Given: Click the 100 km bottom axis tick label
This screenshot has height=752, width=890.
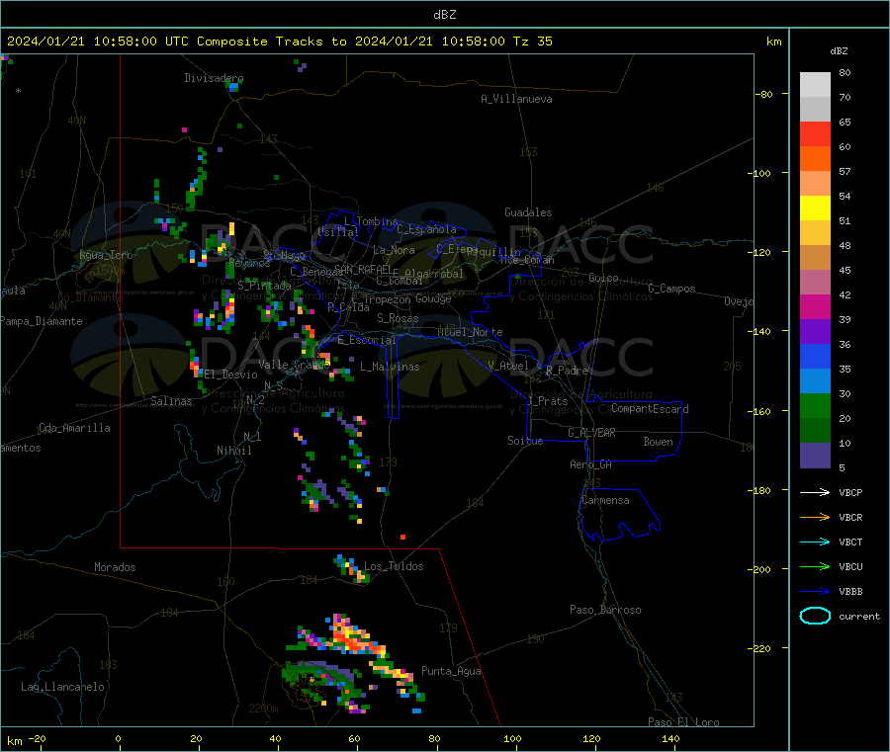Looking at the screenshot, I should click(x=512, y=738).
